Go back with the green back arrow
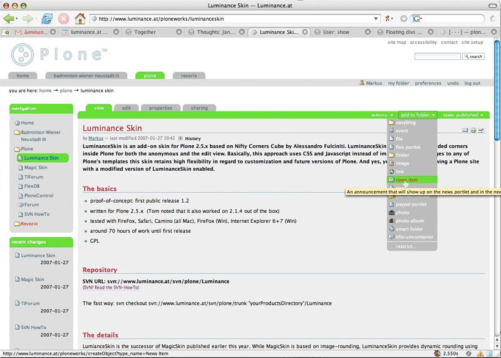Viewport: 501px width, 358px height. point(9,18)
